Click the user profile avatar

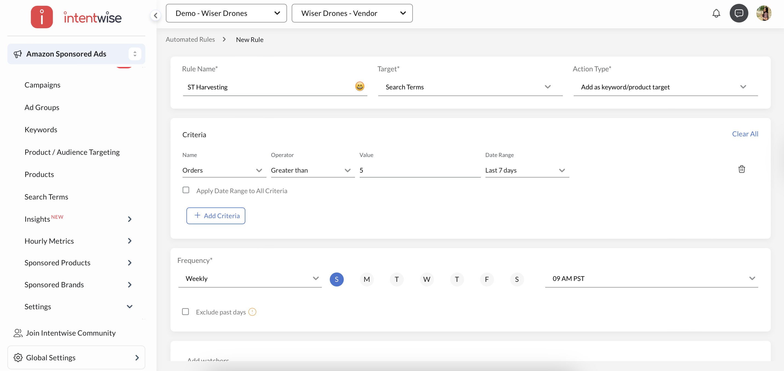tap(764, 13)
